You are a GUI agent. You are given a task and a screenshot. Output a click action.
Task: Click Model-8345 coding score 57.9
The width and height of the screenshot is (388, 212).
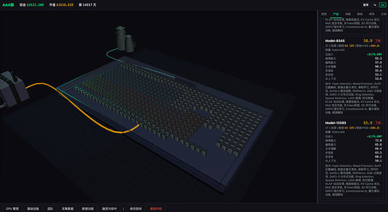coord(378,62)
